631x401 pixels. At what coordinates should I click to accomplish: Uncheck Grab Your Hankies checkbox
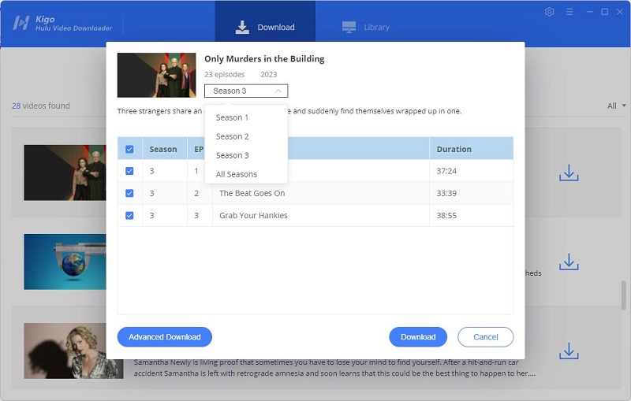tap(129, 215)
